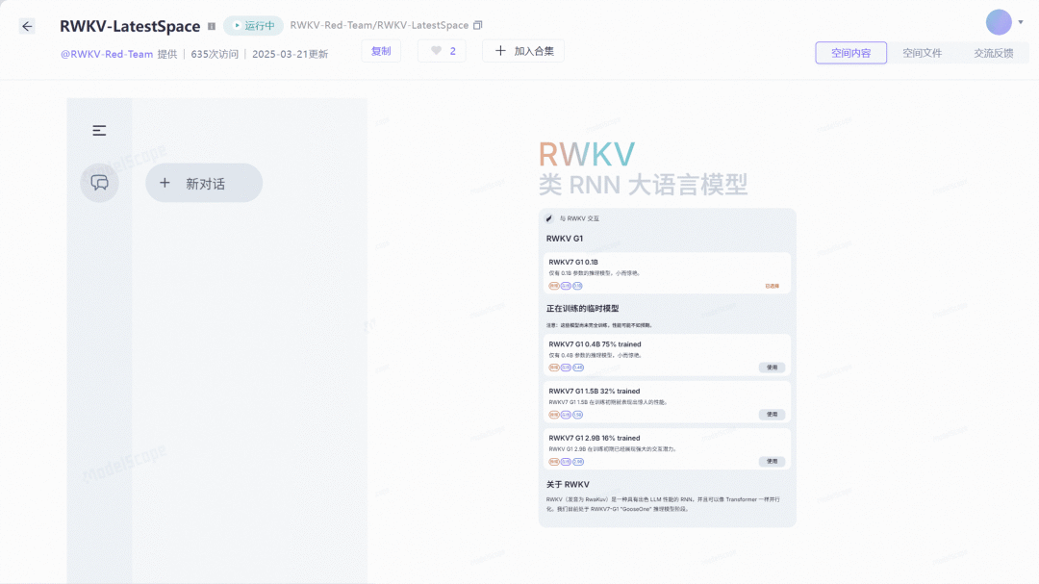Click the 2025-03-21更新 date text

(x=291, y=54)
